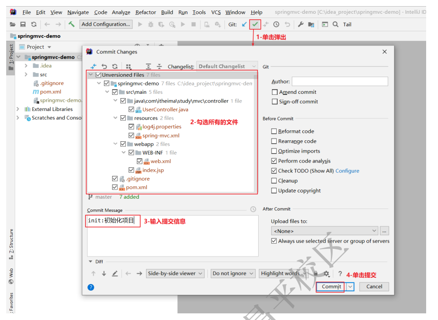Open Settings via wrench icon
The image size is (438, 320).
coord(300,25)
